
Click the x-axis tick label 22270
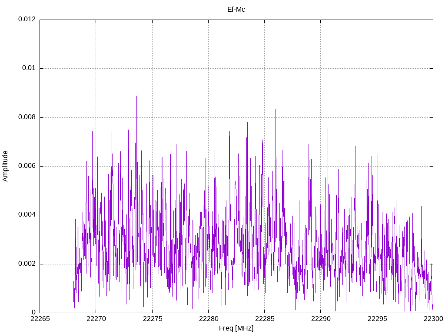(96, 319)
